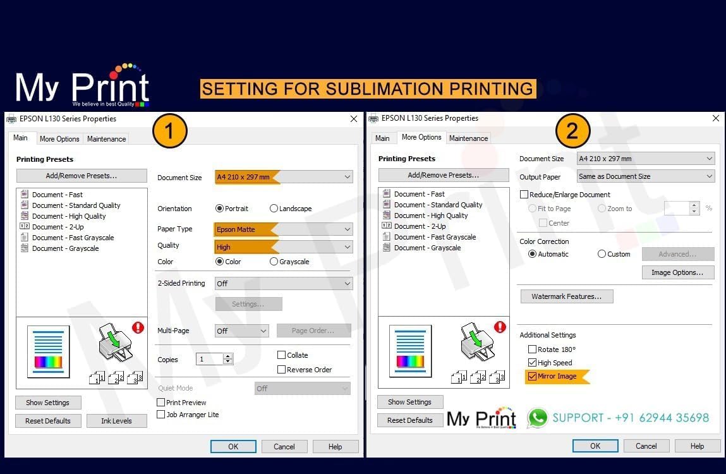Image resolution: width=726 pixels, height=474 pixels.
Task: Click the printer title bar icon in the left dialog
Action: coord(11,119)
